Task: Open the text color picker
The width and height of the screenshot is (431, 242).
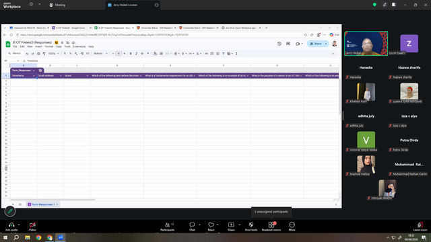Action: pos(148,54)
